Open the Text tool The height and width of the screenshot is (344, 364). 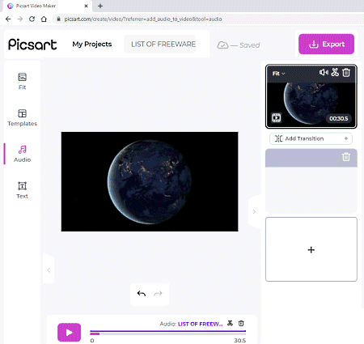(x=22, y=190)
